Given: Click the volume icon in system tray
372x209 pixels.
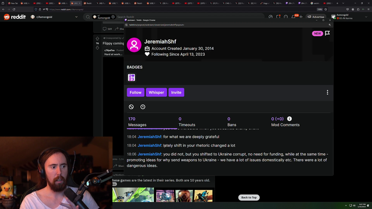Looking at the screenshot, I should tap(354, 206).
